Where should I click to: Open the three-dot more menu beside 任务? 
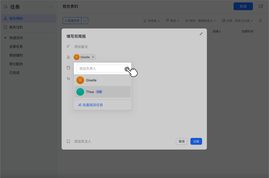[51, 7]
